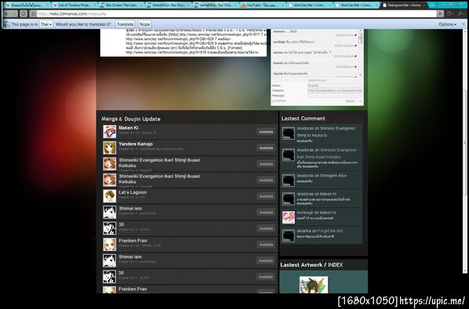
Task: Click the shoutbox scrollbar up arrow
Action: [360, 31]
